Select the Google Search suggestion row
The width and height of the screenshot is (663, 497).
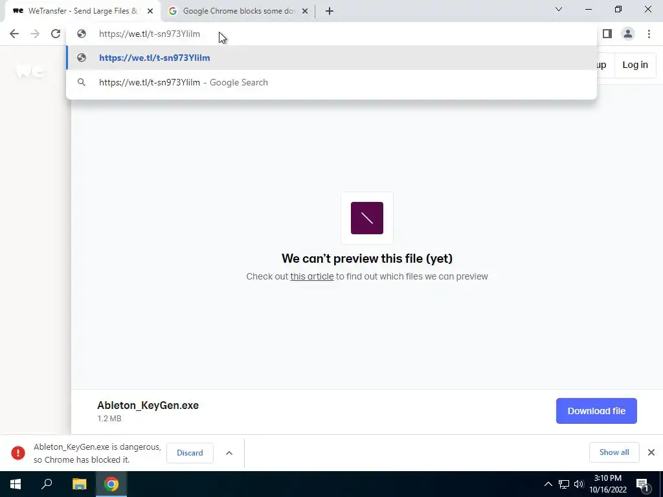[331, 82]
